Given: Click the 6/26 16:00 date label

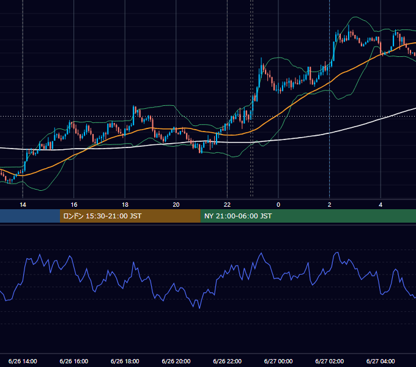Looking at the screenshot, I should coord(74,361).
